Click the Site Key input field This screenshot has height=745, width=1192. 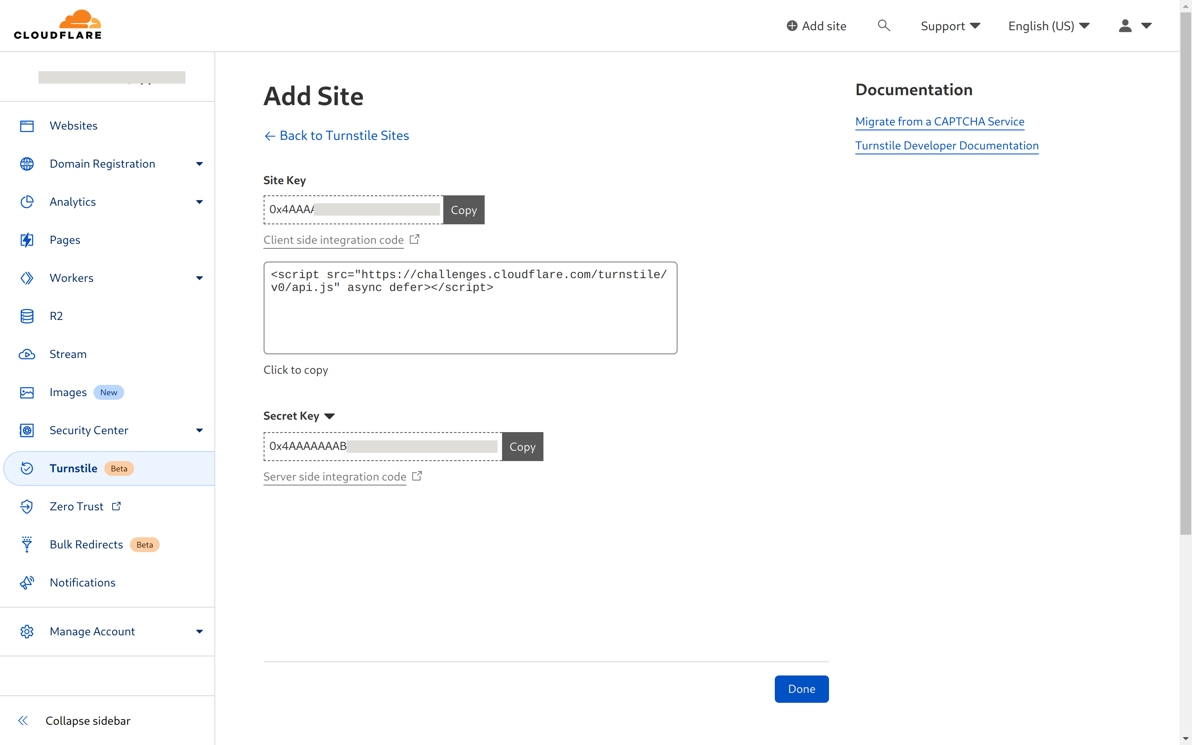353,209
